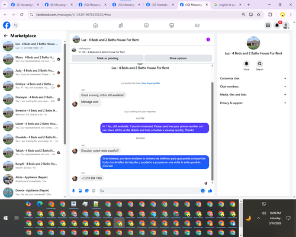296x237 pixels.
Task: Open Cinthya's house rental conversation
Action: point(31,86)
